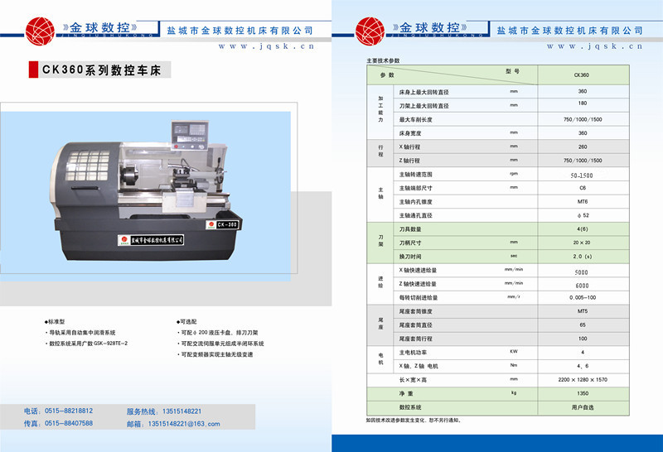The image size is (663, 452).
Task: Click the 净重 value 1350
Action: pyautogui.click(x=583, y=393)
